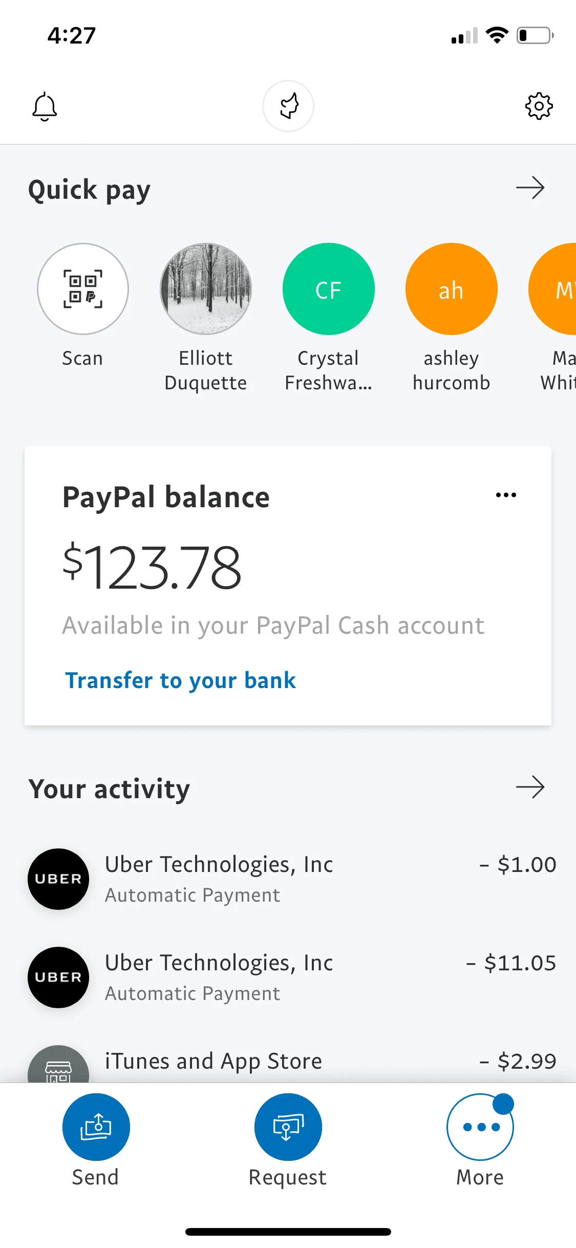Open the More options circle
576x1248 pixels.
point(480,1127)
